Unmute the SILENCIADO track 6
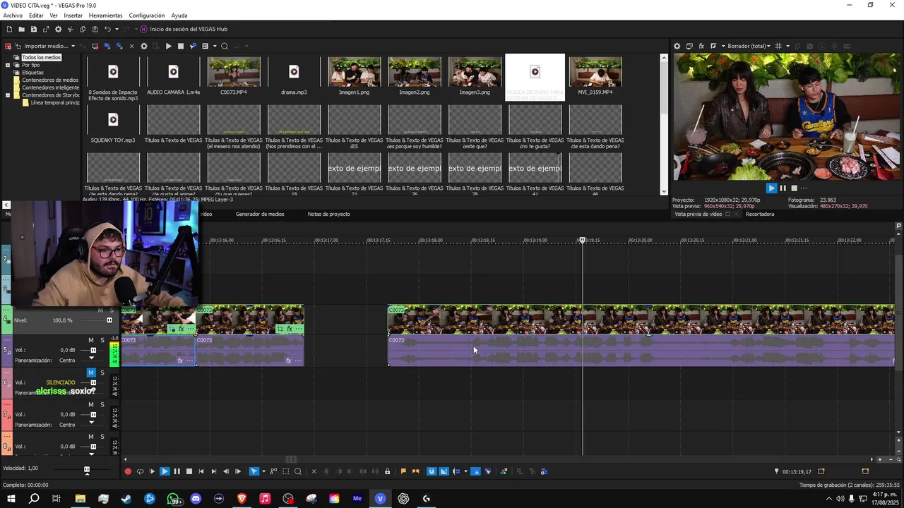This screenshot has width=904, height=508. pyautogui.click(x=91, y=373)
